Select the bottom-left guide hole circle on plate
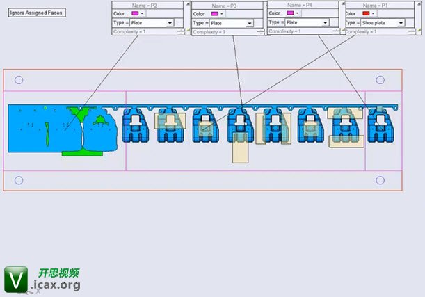The width and height of the screenshot is (425, 297). point(19,180)
